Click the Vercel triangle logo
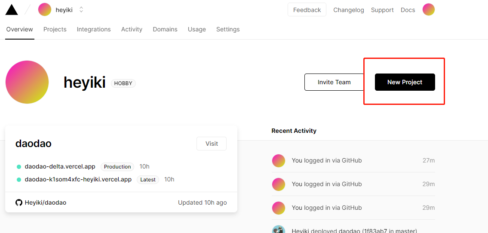Viewport: 488px width, 233px height. (12, 9)
